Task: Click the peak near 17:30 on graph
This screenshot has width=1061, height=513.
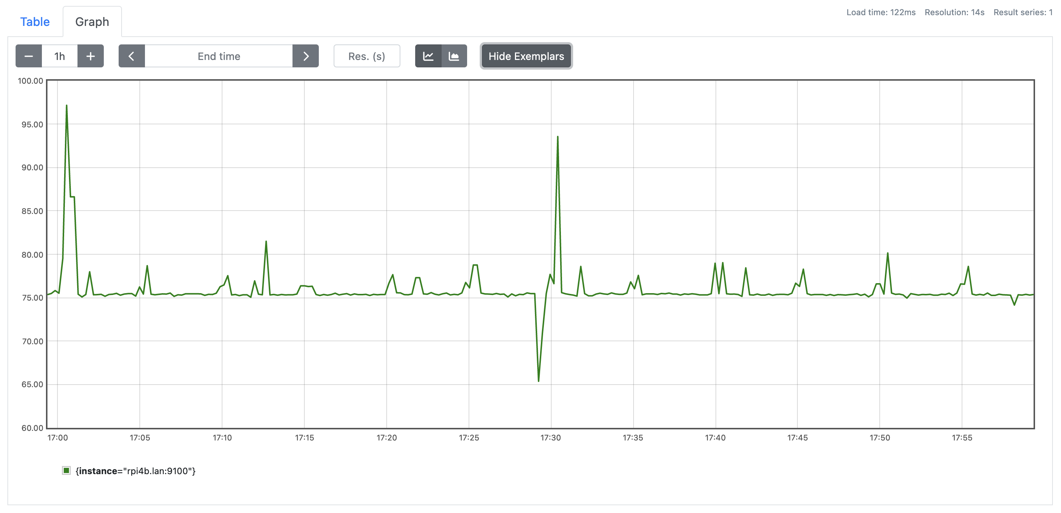Action: coord(558,137)
